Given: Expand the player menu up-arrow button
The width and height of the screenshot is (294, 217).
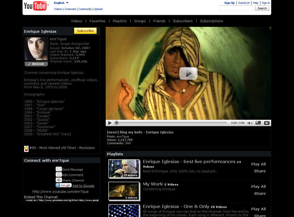Looking at the screenshot, I should (267, 123).
